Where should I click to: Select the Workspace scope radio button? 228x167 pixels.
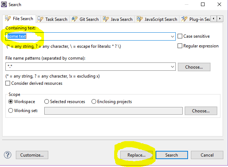pyautogui.click(x=10, y=102)
